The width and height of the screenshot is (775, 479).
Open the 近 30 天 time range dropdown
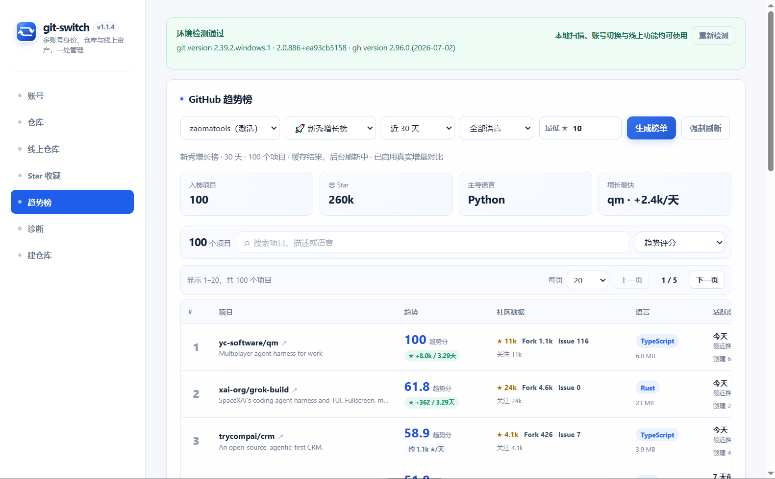(x=418, y=128)
